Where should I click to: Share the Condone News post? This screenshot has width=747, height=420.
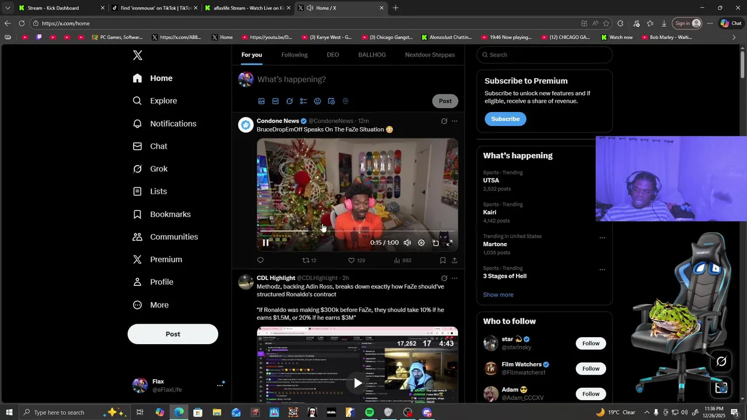[455, 260]
